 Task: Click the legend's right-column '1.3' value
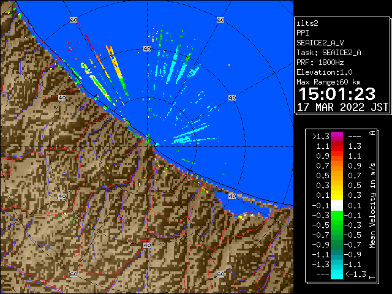[355, 146]
